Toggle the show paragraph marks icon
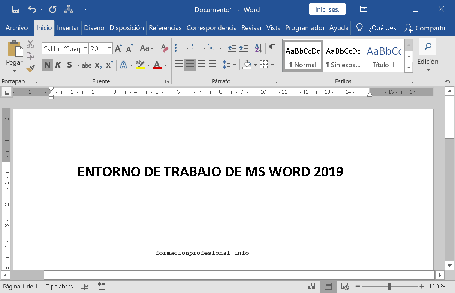 tap(271, 48)
